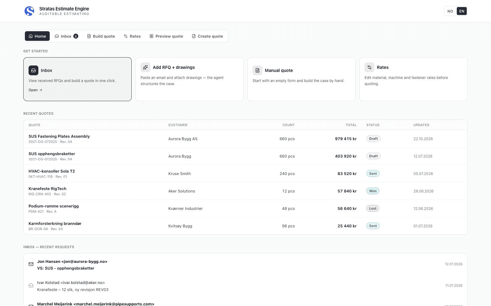Click the CUSTOMER column header

(178, 125)
